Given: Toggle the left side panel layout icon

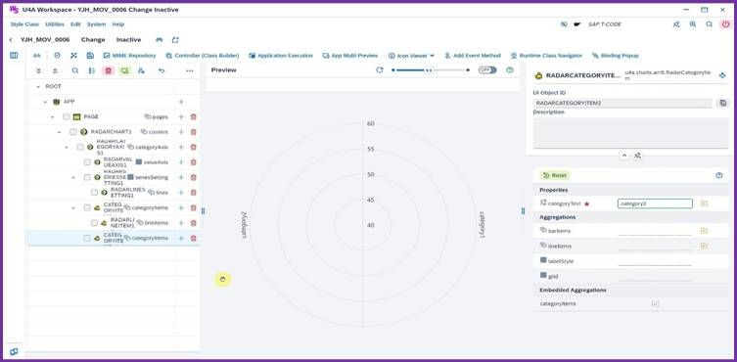Looking at the screenshot, I should coord(14,56).
